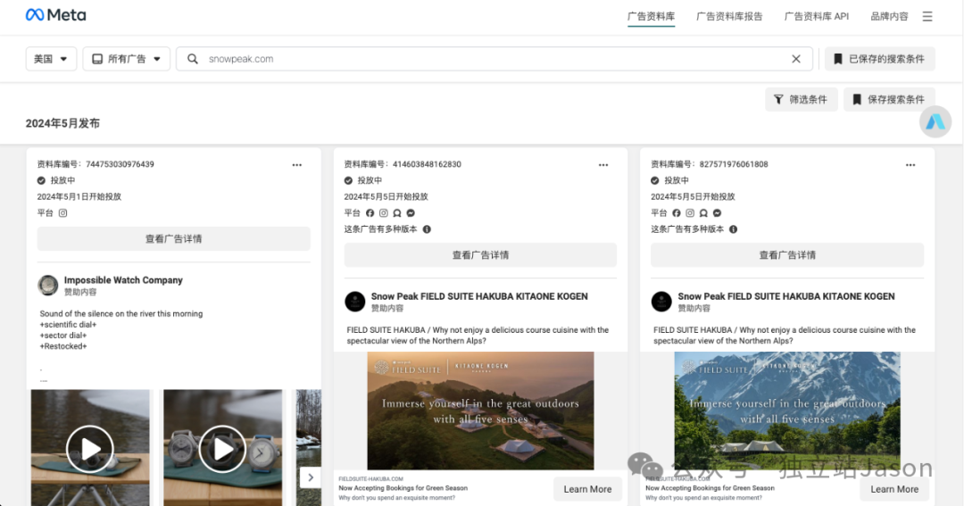Click Messenger platform icon on ad 827571976061808
The width and height of the screenshot is (964, 506).
[717, 212]
